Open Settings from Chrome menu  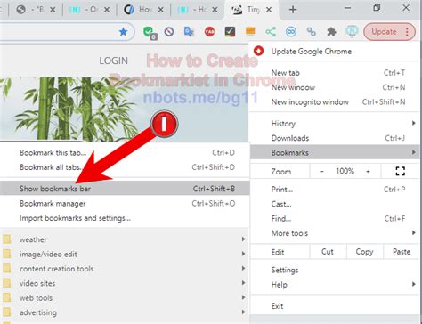coord(335,270)
